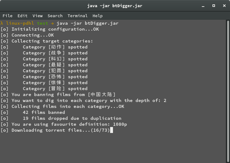Open the Search menu
This screenshot has height=163, width=230.
click(55, 16)
